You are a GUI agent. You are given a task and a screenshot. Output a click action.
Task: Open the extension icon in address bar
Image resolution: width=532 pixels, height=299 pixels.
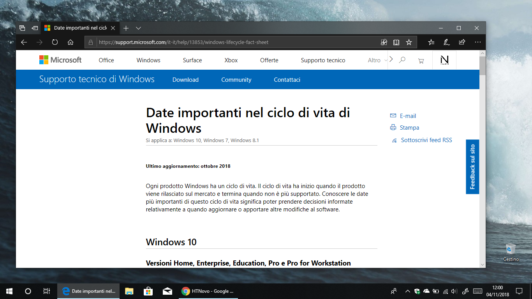pos(384,42)
